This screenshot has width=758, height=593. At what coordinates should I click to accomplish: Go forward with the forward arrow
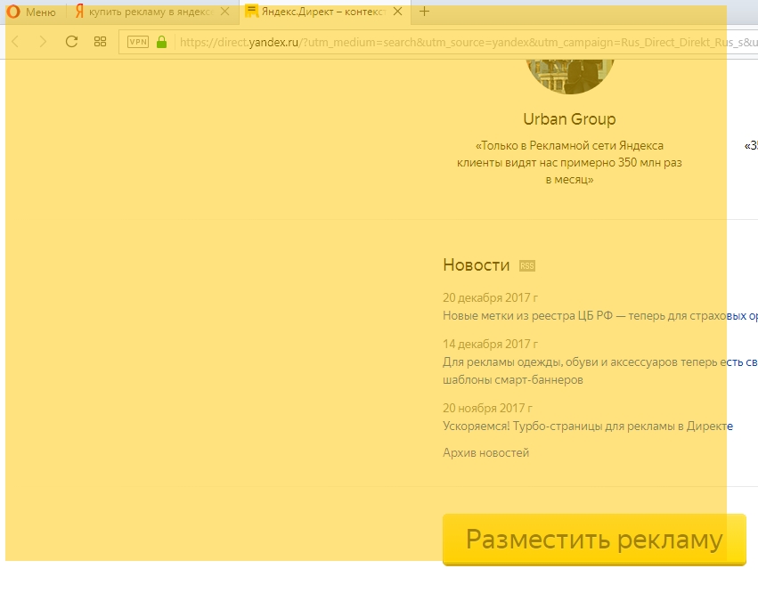[x=42, y=42]
